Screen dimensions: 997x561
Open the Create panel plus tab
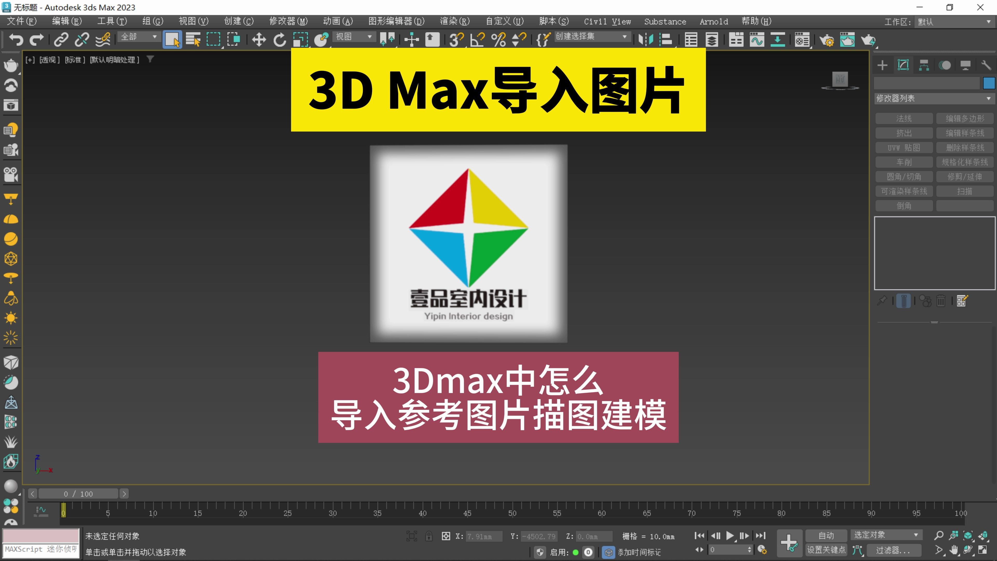tap(883, 65)
